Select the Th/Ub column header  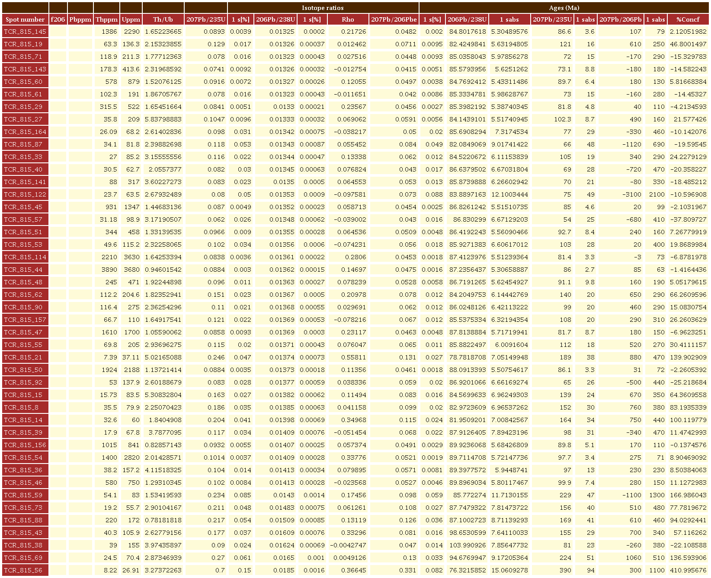163,19
